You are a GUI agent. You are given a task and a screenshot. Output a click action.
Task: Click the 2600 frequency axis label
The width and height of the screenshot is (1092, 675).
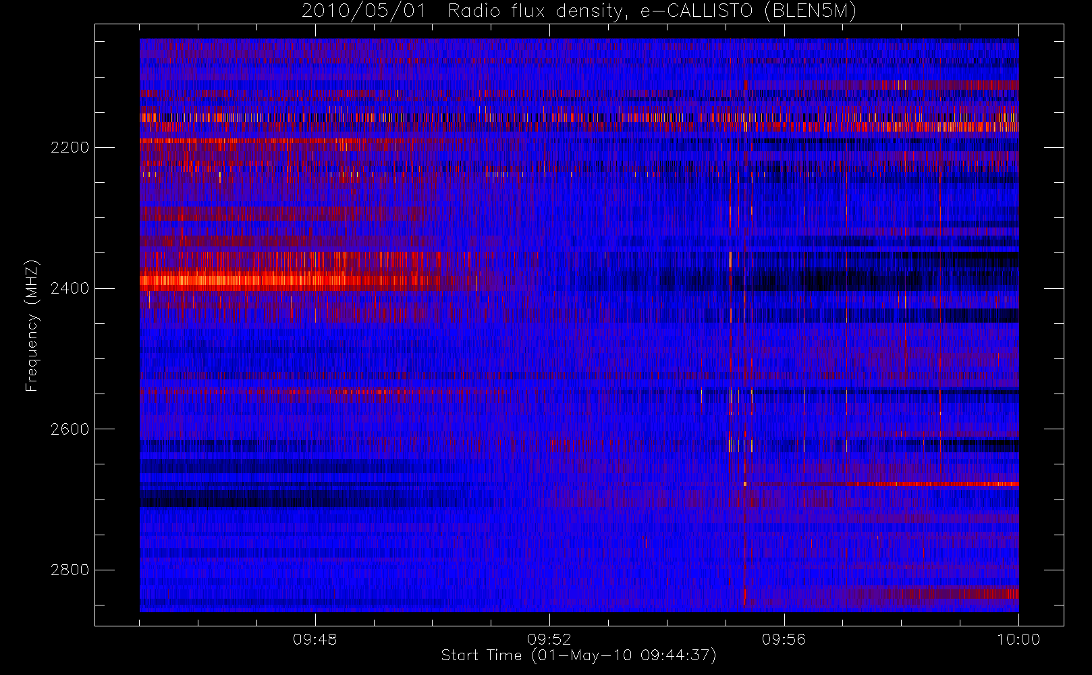pos(70,429)
